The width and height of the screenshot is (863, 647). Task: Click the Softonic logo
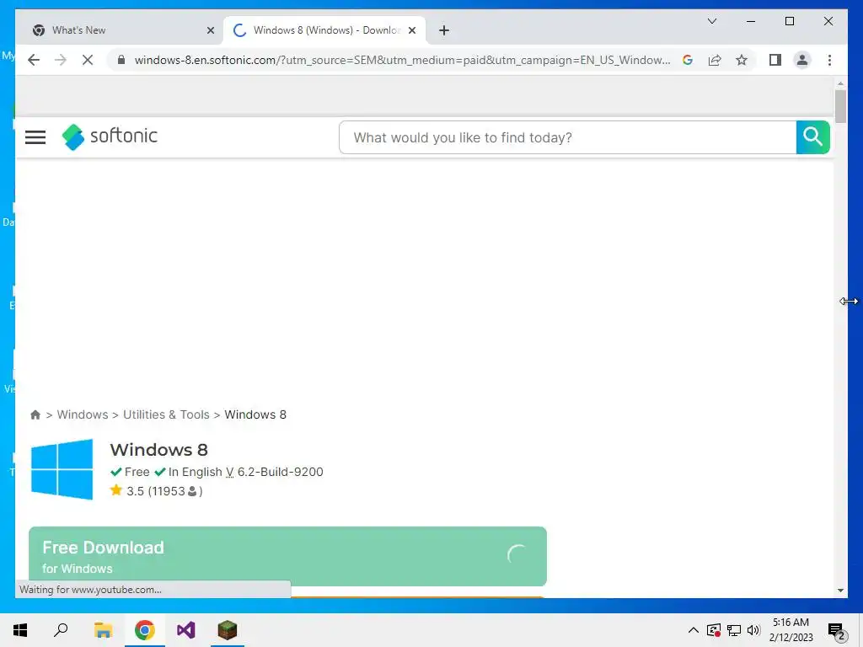[x=110, y=136]
